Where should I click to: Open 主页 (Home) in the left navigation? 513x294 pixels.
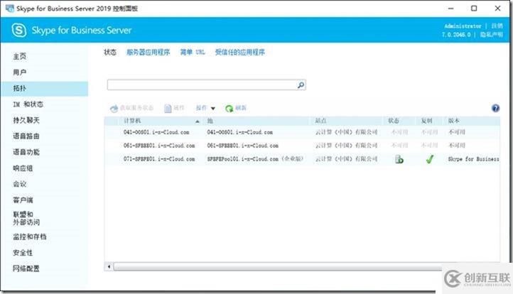[x=20, y=56]
